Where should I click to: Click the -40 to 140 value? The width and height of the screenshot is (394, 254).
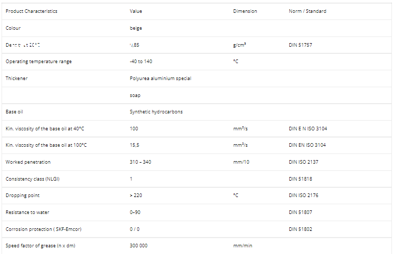[141, 62]
